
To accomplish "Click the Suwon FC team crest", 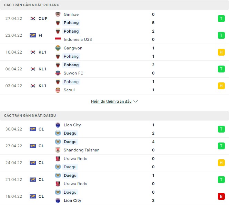I will coord(58,73).
